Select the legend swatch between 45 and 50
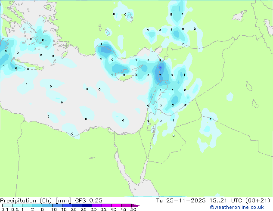273x211 pixels. 127,205
